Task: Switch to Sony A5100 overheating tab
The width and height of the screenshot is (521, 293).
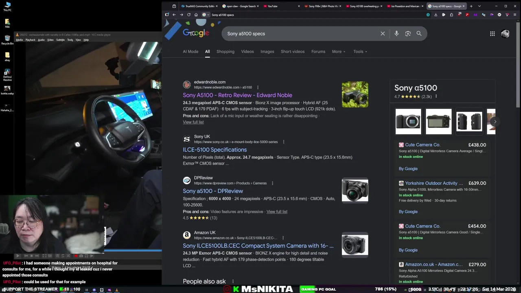Action: click(x=364, y=6)
